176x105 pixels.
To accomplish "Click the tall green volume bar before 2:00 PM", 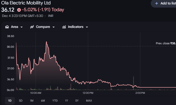I will coord(134,82).
